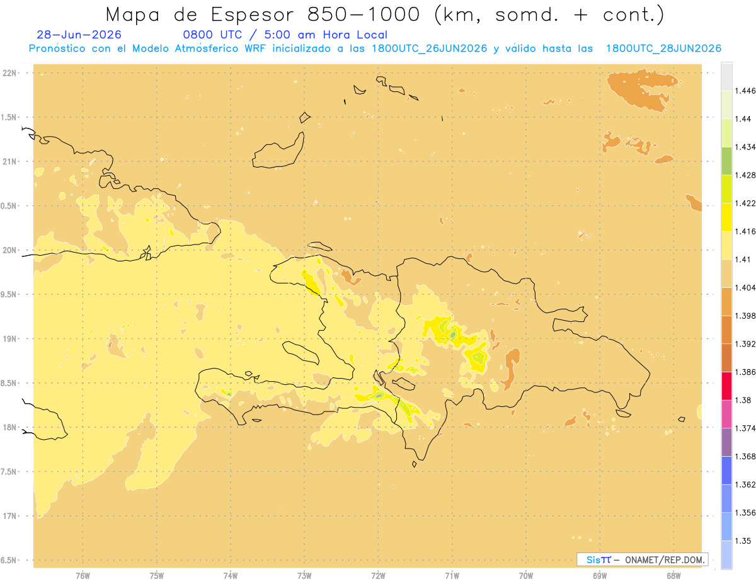Select the "20N" latitude label

[x=9, y=250]
